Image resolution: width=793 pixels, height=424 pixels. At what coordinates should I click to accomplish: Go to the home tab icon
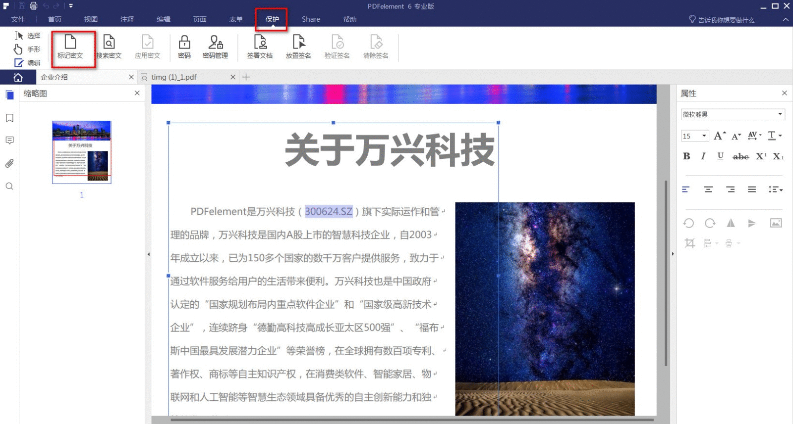pyautogui.click(x=18, y=77)
